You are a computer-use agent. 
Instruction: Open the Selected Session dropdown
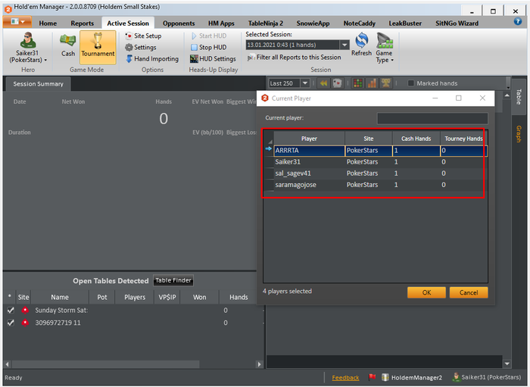344,45
